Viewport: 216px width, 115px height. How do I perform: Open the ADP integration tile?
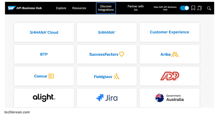click(x=169, y=76)
